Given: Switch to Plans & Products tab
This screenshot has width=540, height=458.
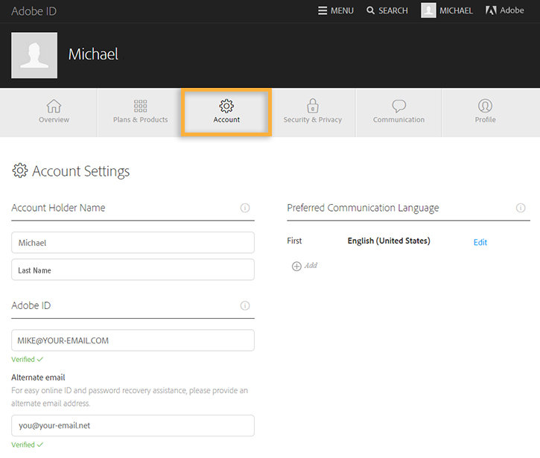Looking at the screenshot, I should [141, 112].
